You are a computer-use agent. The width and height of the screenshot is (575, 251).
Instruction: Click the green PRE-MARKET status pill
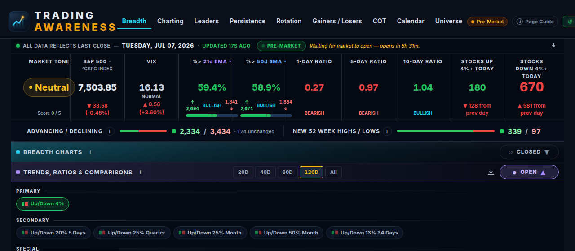tap(281, 46)
